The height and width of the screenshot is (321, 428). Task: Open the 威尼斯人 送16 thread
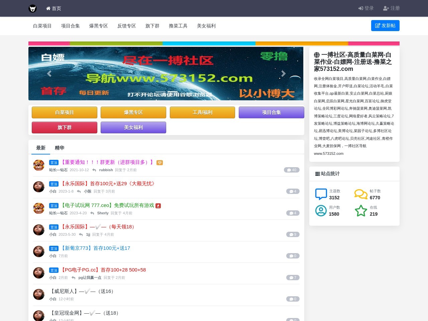click(83, 291)
